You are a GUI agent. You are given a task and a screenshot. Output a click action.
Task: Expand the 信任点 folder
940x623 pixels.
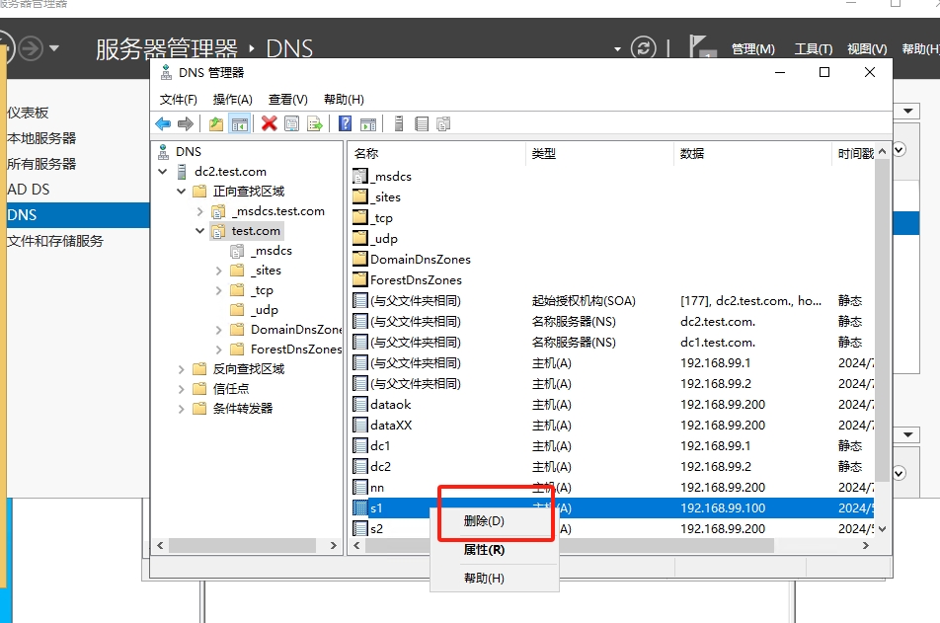pos(181,389)
